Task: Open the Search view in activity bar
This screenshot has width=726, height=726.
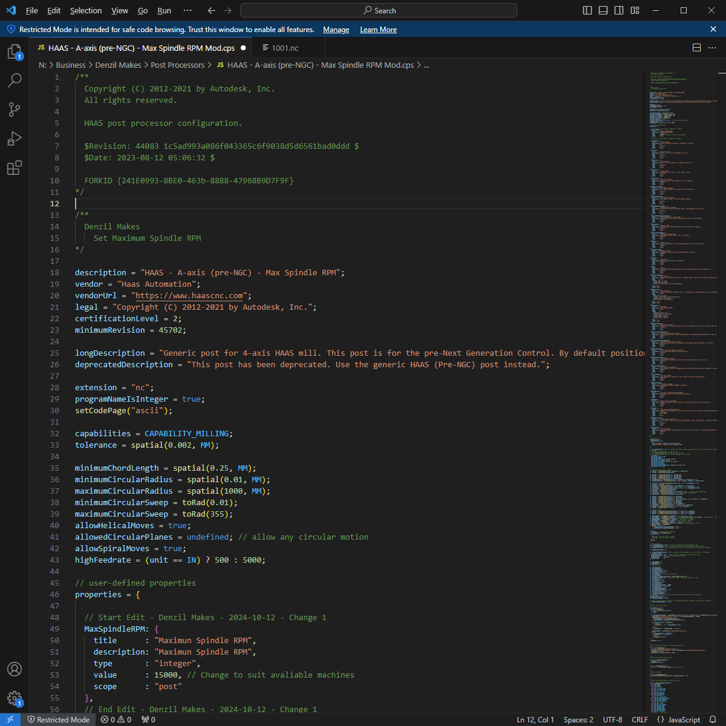Action: (x=14, y=80)
